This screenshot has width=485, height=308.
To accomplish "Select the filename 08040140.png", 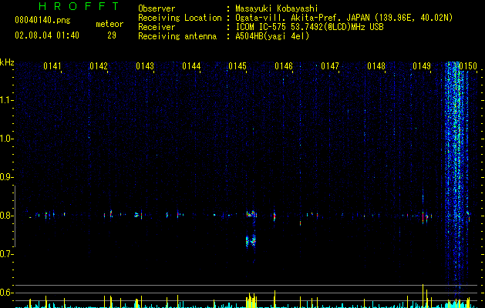I will [42, 20].
